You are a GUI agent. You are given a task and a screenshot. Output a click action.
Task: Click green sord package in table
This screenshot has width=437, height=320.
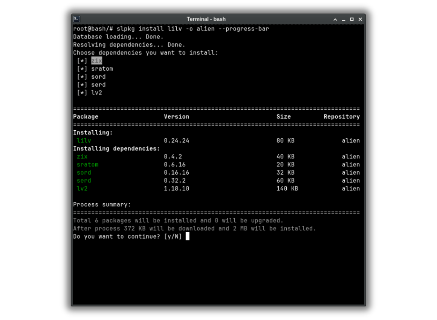click(84, 173)
